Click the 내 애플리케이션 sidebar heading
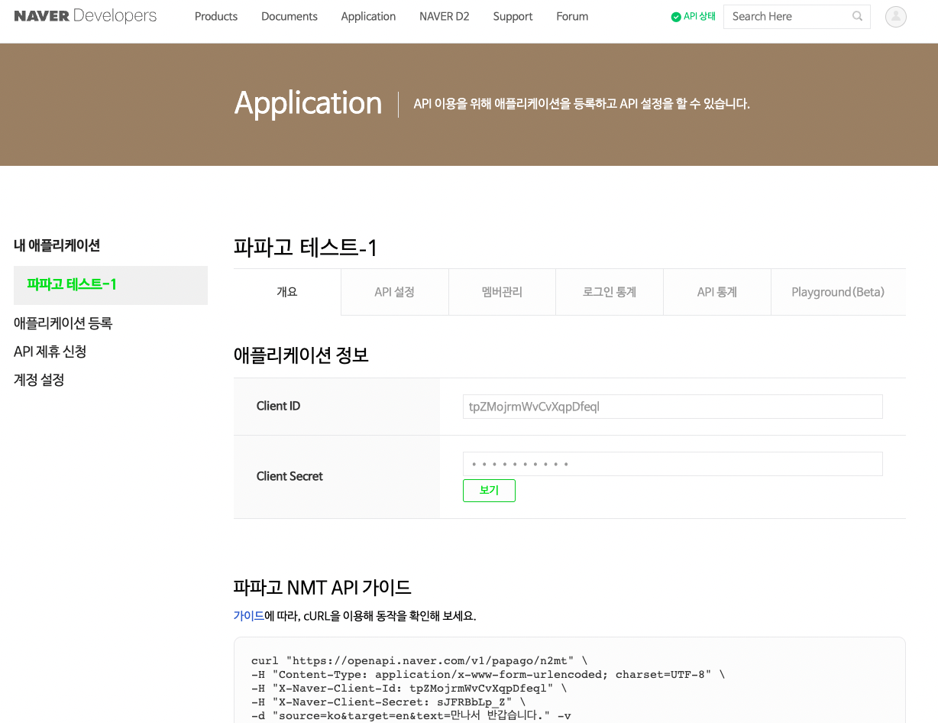Viewport: 938px width, 723px height. tap(57, 245)
